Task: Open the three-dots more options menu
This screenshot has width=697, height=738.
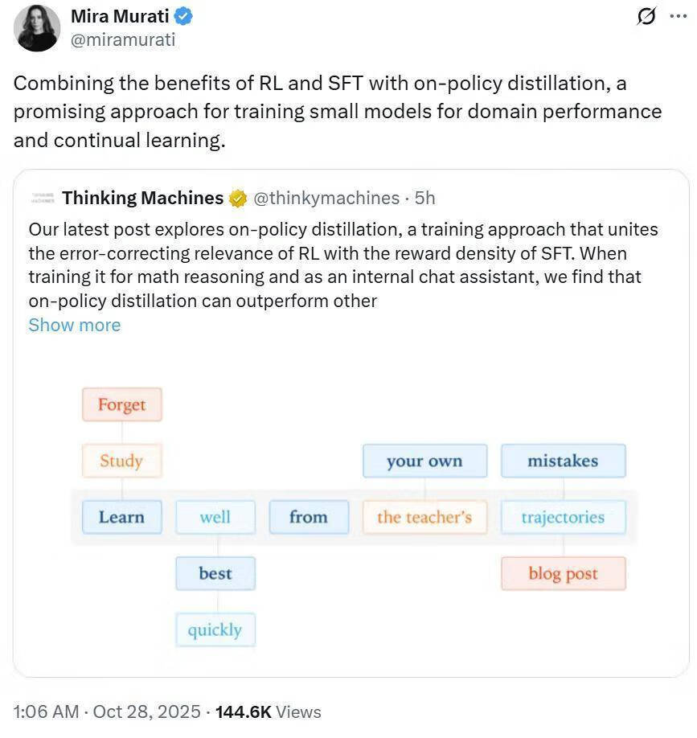Action: point(679,16)
